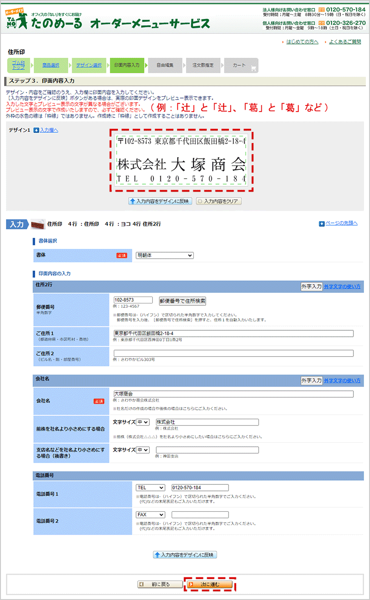Screen dimensions: 370x600
Task: Click the 株式会社 prefix input field
Action: 207,422
